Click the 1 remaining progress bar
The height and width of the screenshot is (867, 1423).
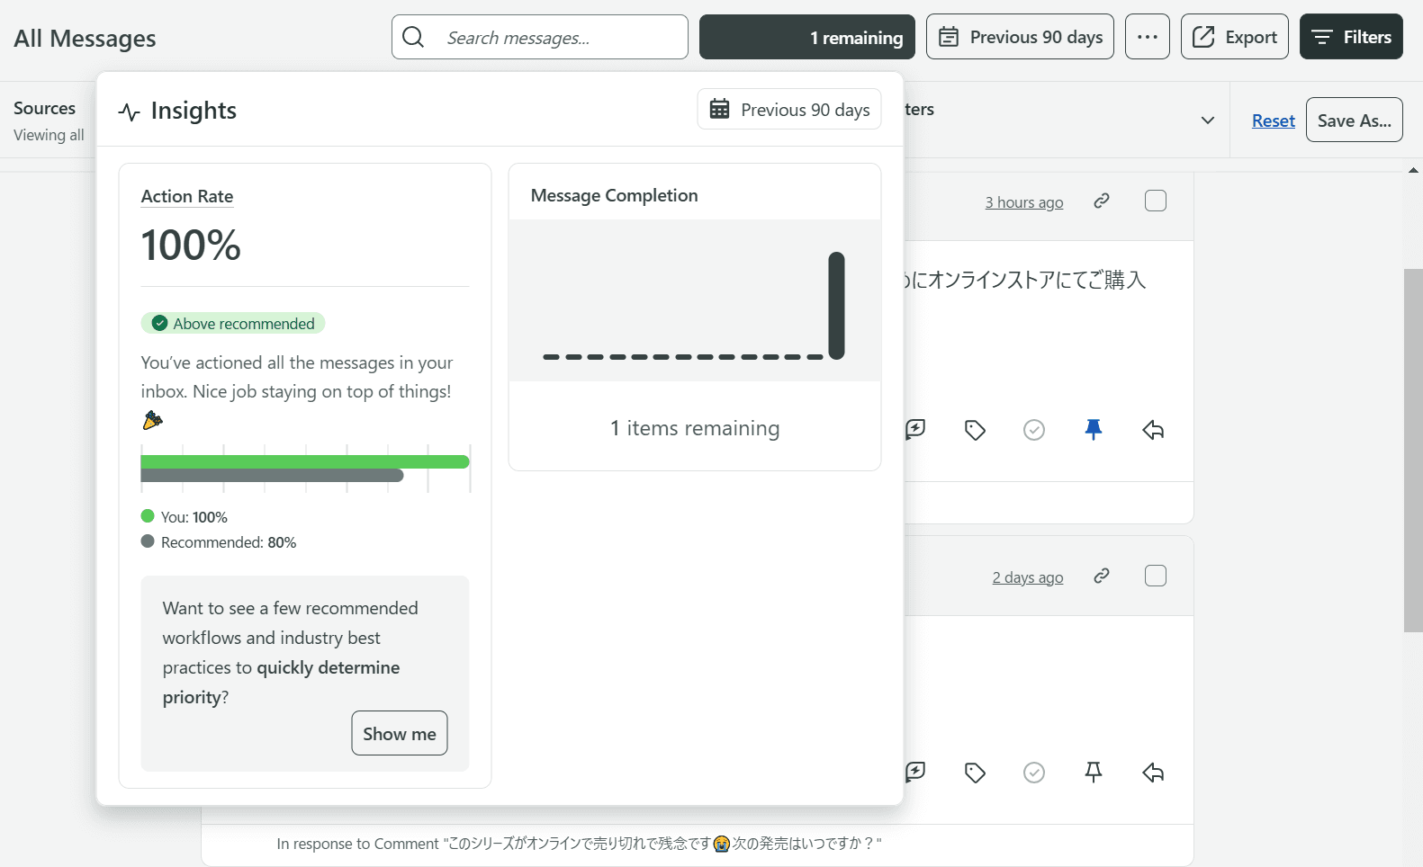pos(806,37)
